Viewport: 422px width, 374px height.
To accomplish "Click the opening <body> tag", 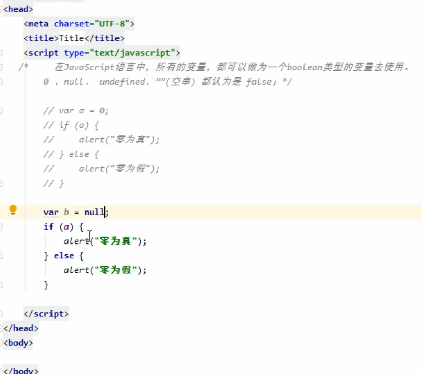I will (x=18, y=343).
